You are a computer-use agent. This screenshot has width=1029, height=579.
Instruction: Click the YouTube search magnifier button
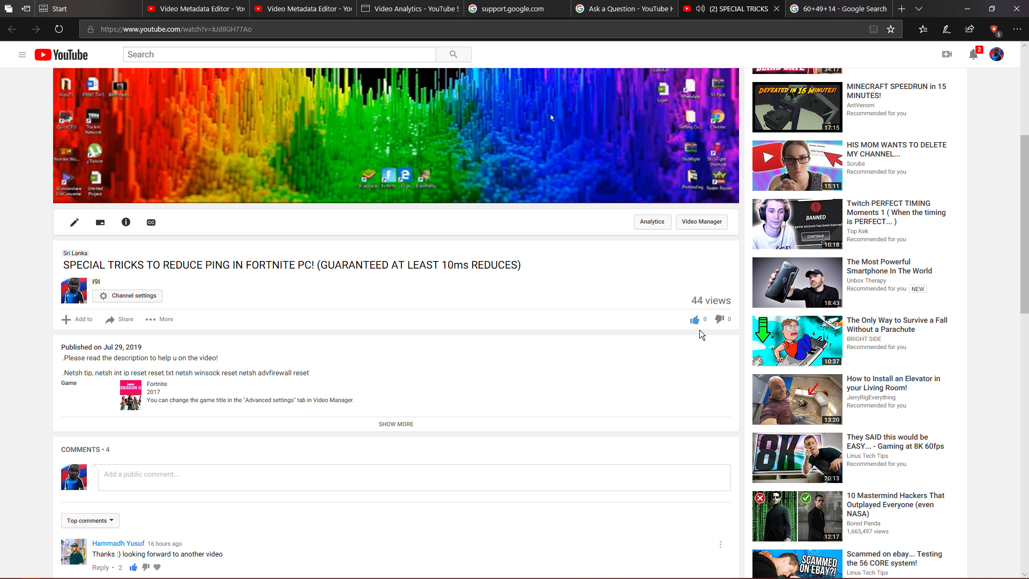(x=453, y=54)
